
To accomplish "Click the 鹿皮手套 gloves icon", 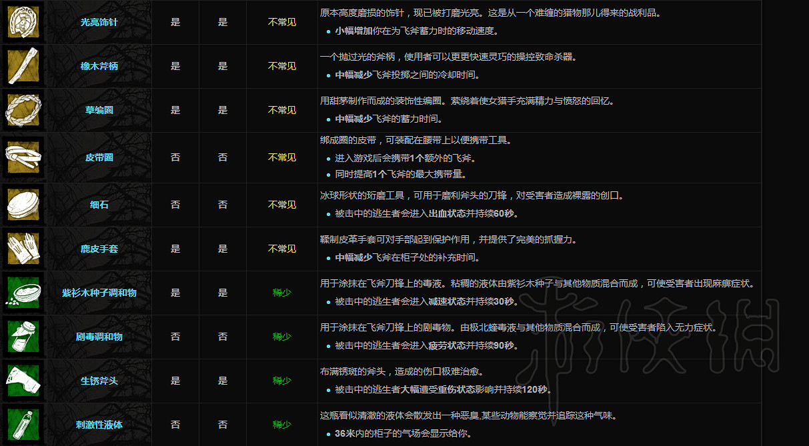I will tap(23, 248).
